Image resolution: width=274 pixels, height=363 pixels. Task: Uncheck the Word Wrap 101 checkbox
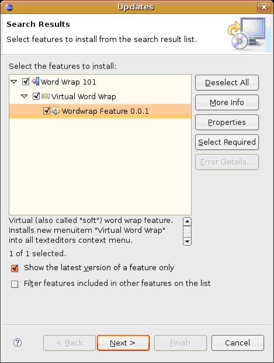tap(26, 82)
